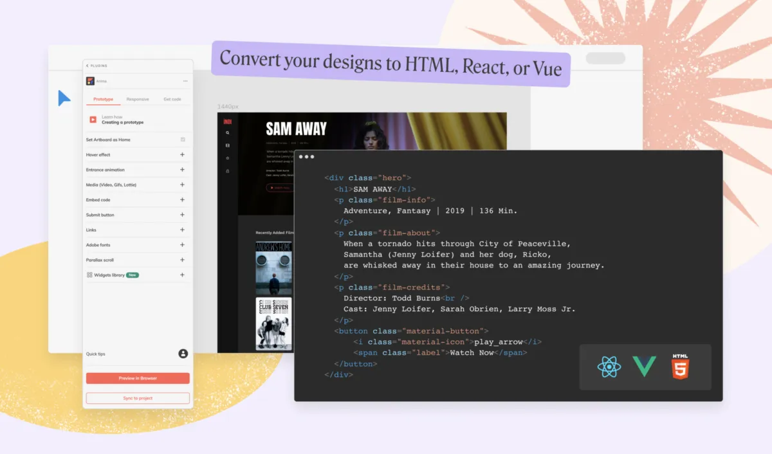Click the Preview in Browser button

pos(138,378)
